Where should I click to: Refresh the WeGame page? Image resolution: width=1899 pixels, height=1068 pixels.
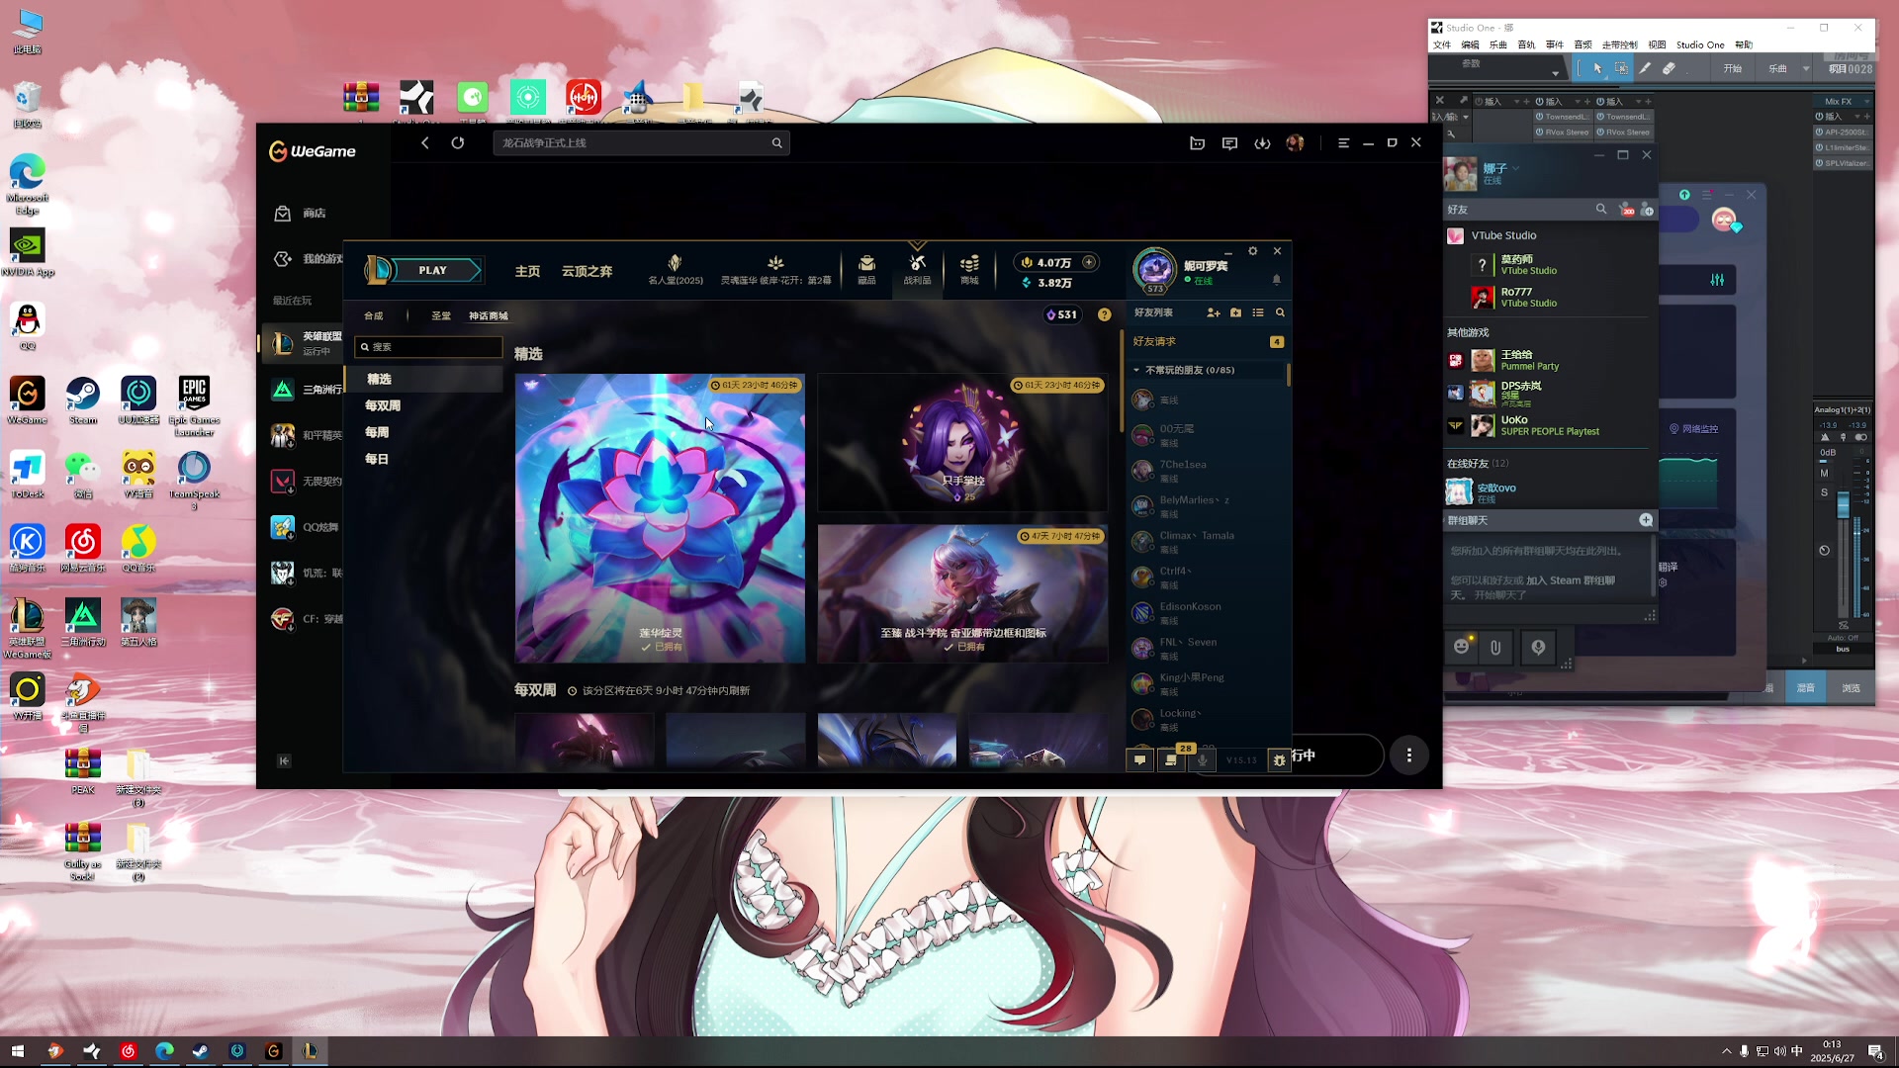tap(458, 143)
